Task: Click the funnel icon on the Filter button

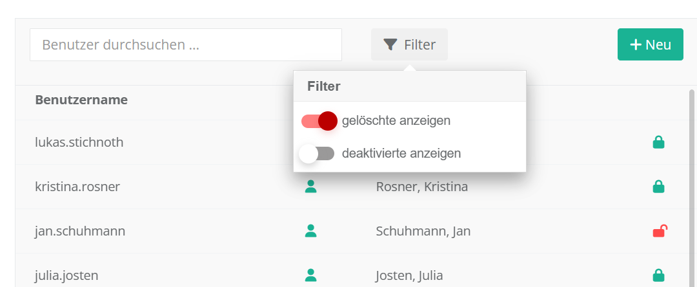Action: pyautogui.click(x=390, y=44)
